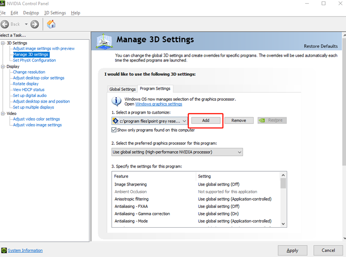Open the File menu

coord(3,13)
